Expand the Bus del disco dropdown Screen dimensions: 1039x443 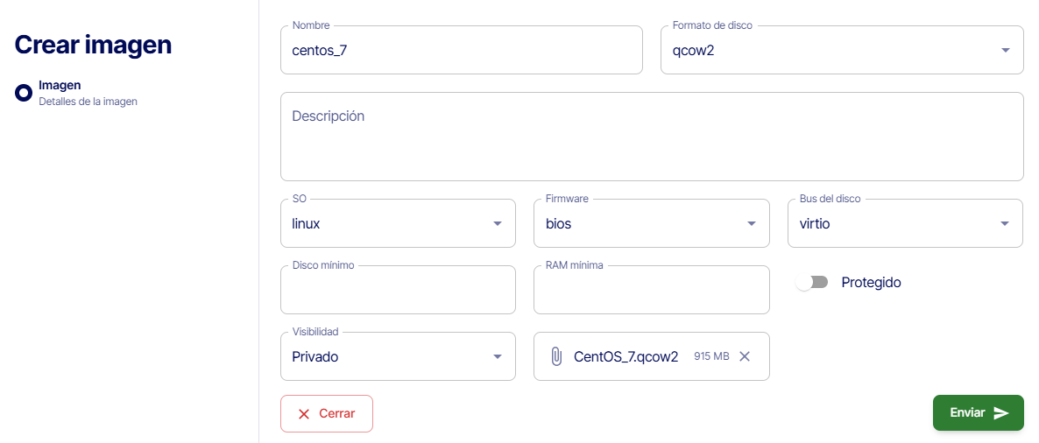point(1005,223)
